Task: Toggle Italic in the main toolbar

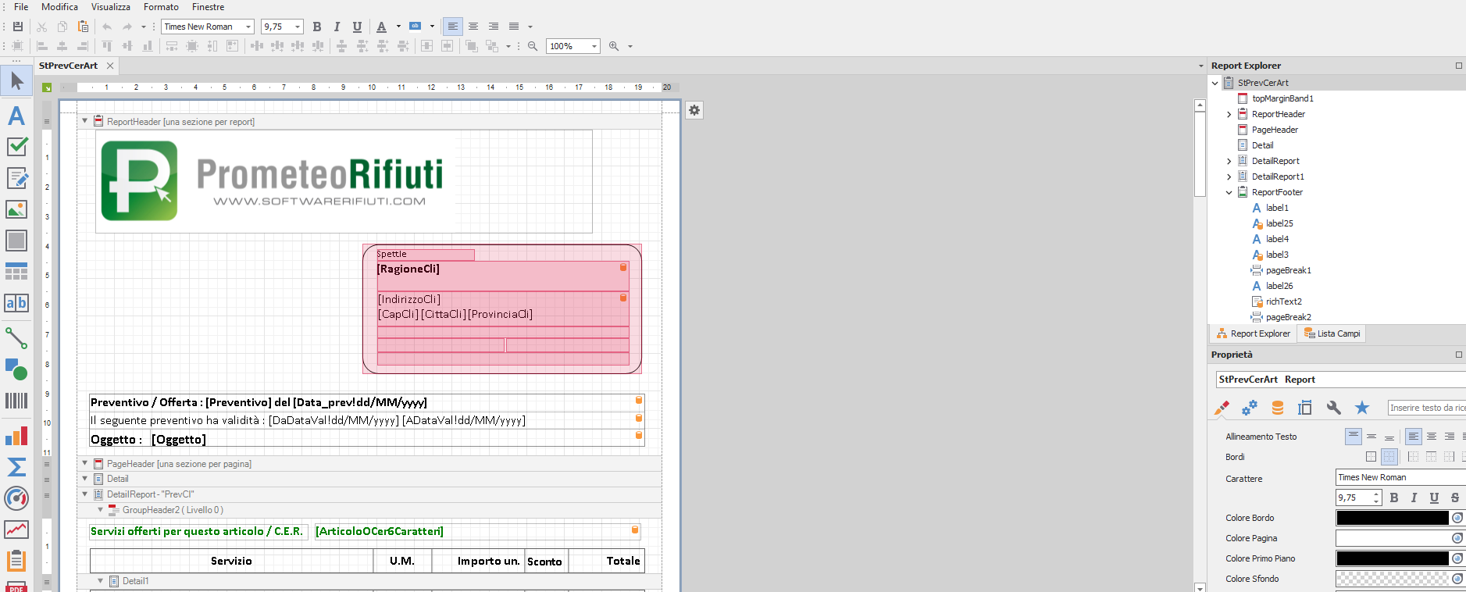Action: pyautogui.click(x=337, y=27)
